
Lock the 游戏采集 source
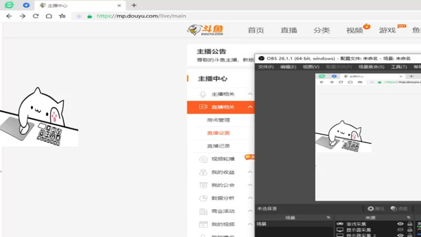click(x=410, y=223)
